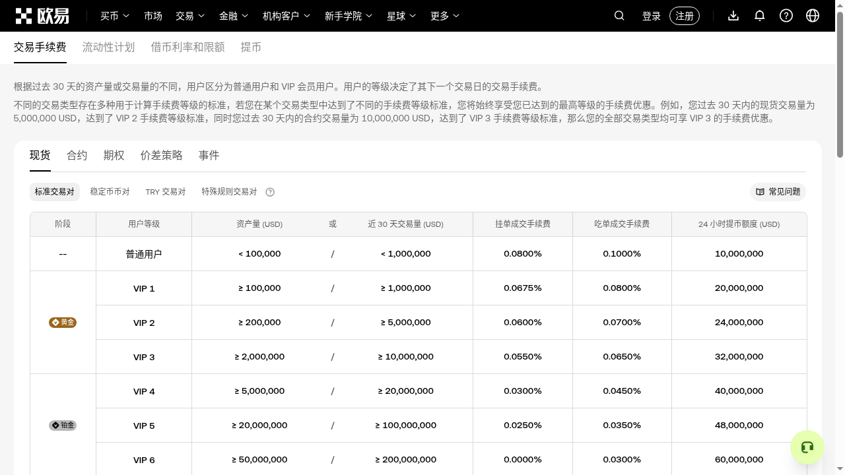Expand the 交易 dropdown menu
Viewport: 845px width, 475px height.
click(190, 16)
